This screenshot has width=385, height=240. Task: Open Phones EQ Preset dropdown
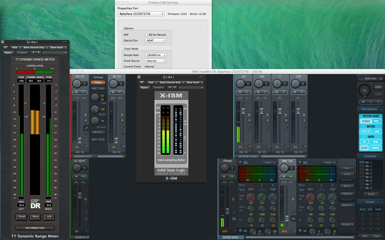pos(268,163)
